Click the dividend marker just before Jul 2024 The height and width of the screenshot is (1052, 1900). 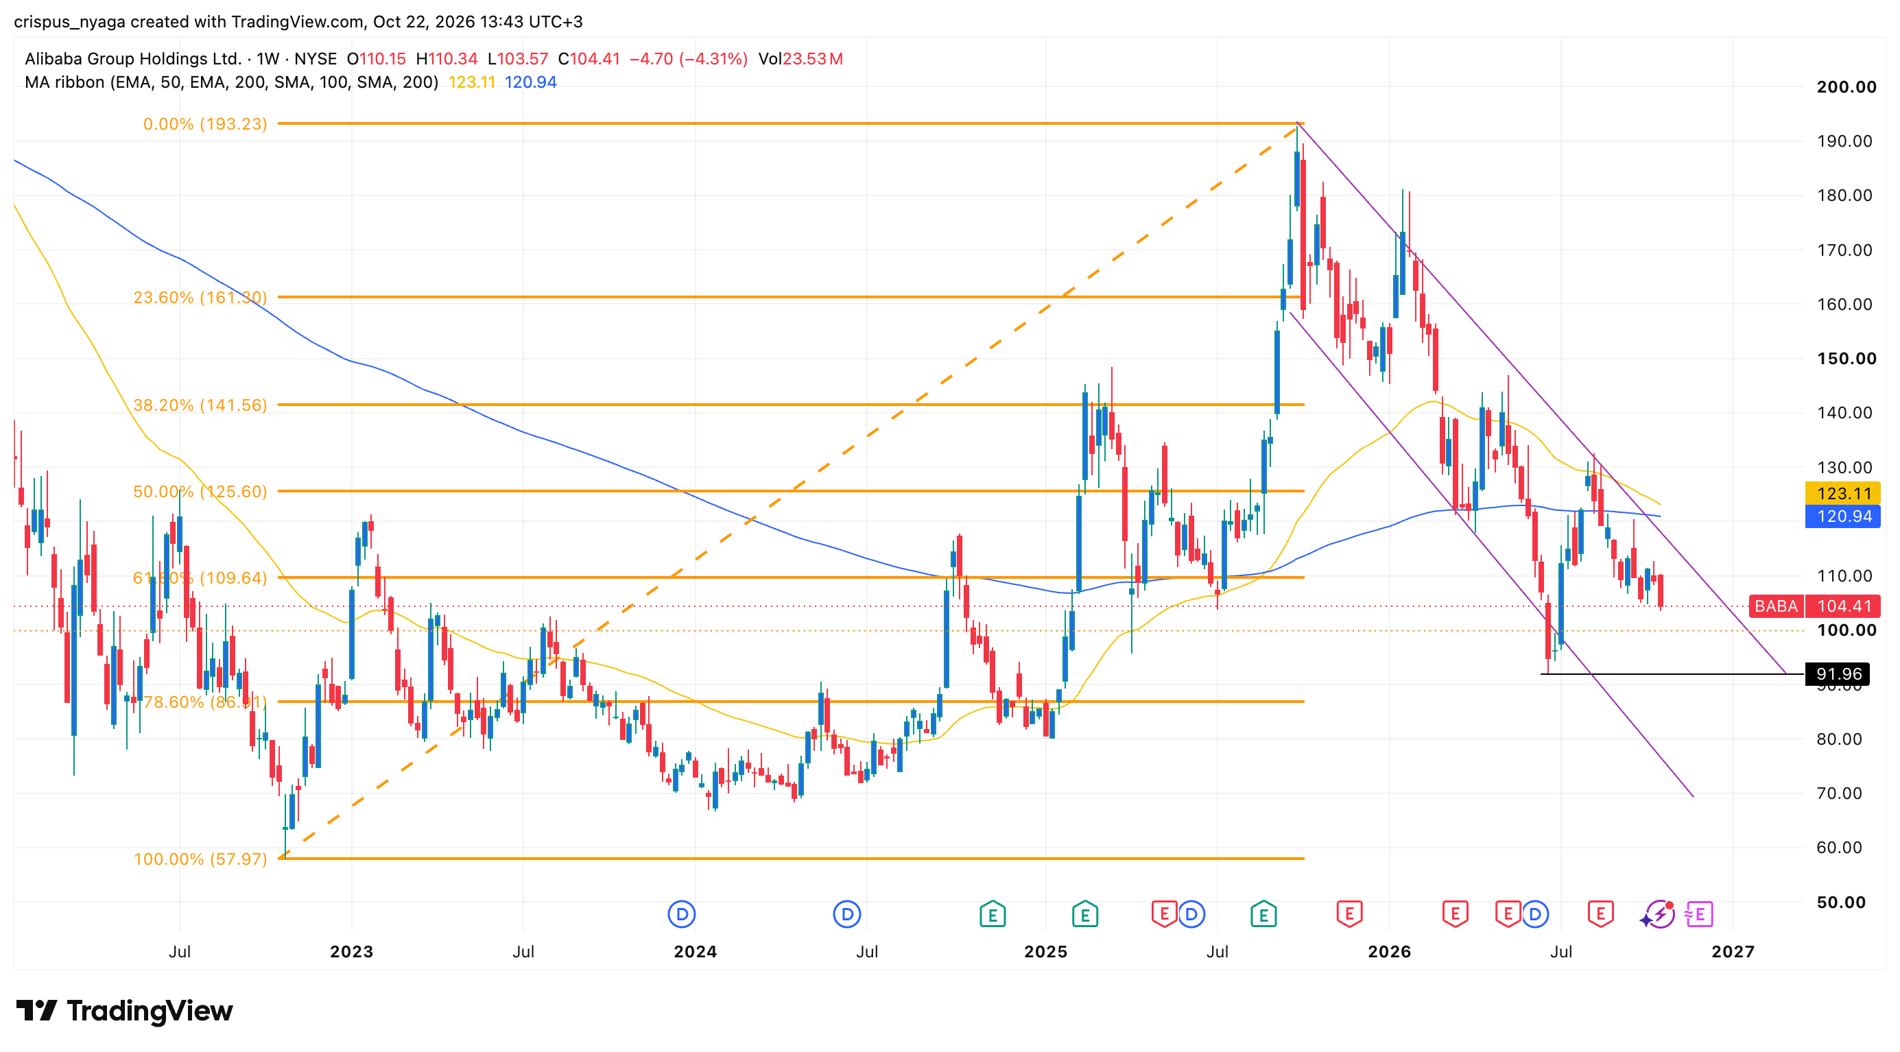[846, 915]
